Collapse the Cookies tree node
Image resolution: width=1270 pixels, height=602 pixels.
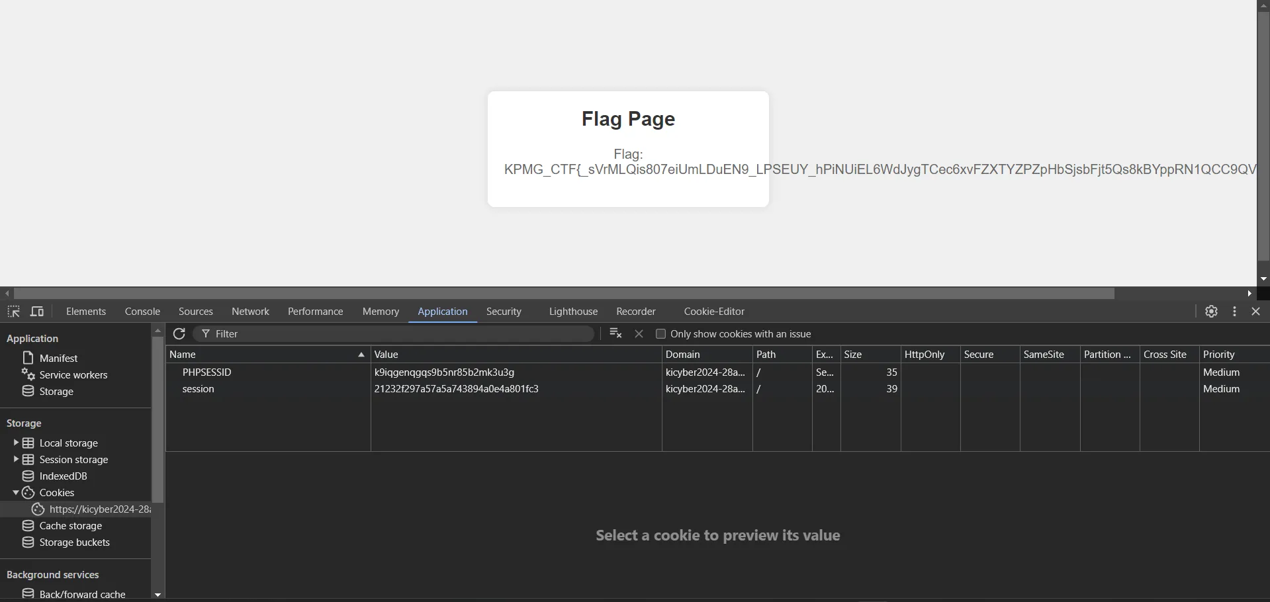pyautogui.click(x=16, y=493)
